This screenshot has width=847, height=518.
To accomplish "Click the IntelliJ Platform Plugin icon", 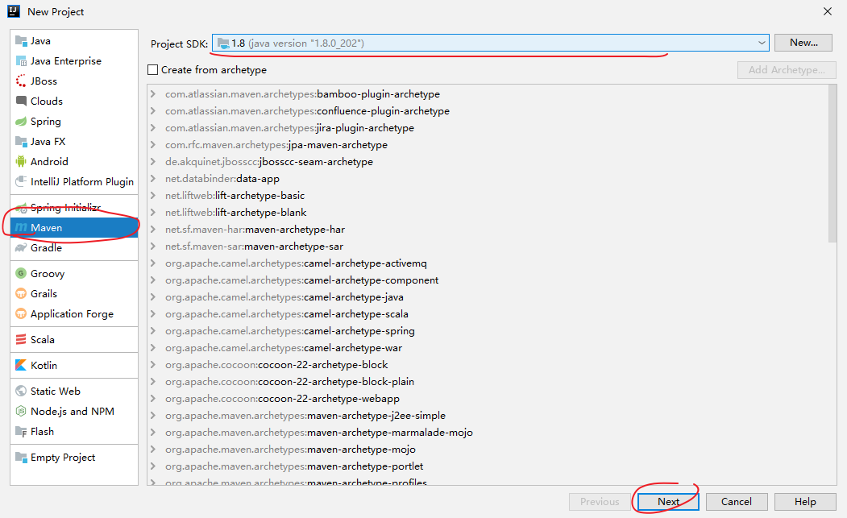I will pos(21,181).
